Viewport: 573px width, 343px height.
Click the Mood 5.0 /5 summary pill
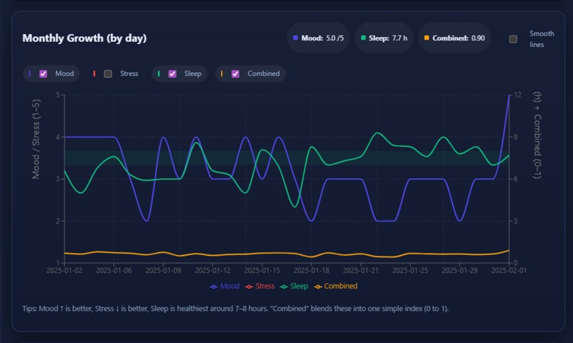(318, 38)
